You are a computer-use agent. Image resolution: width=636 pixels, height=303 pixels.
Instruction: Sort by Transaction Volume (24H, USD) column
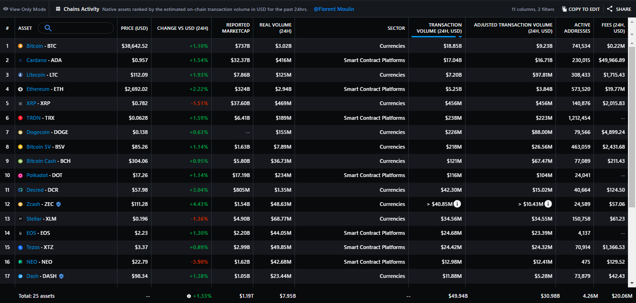[x=439, y=28]
